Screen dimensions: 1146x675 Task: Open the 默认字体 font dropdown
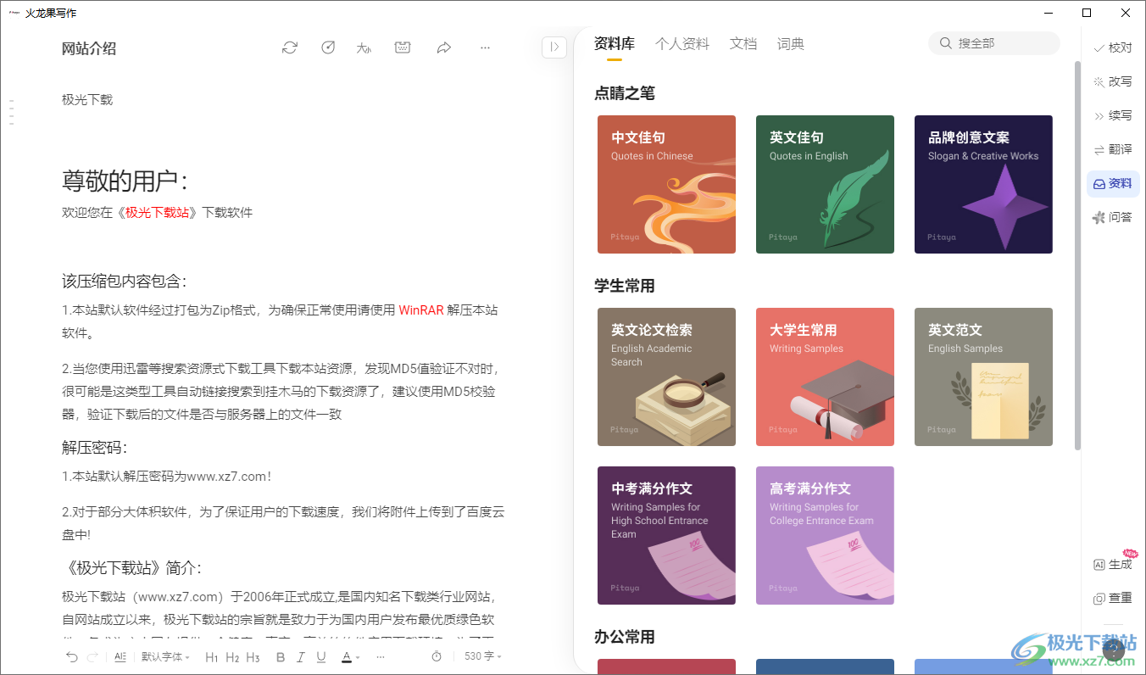tap(165, 656)
